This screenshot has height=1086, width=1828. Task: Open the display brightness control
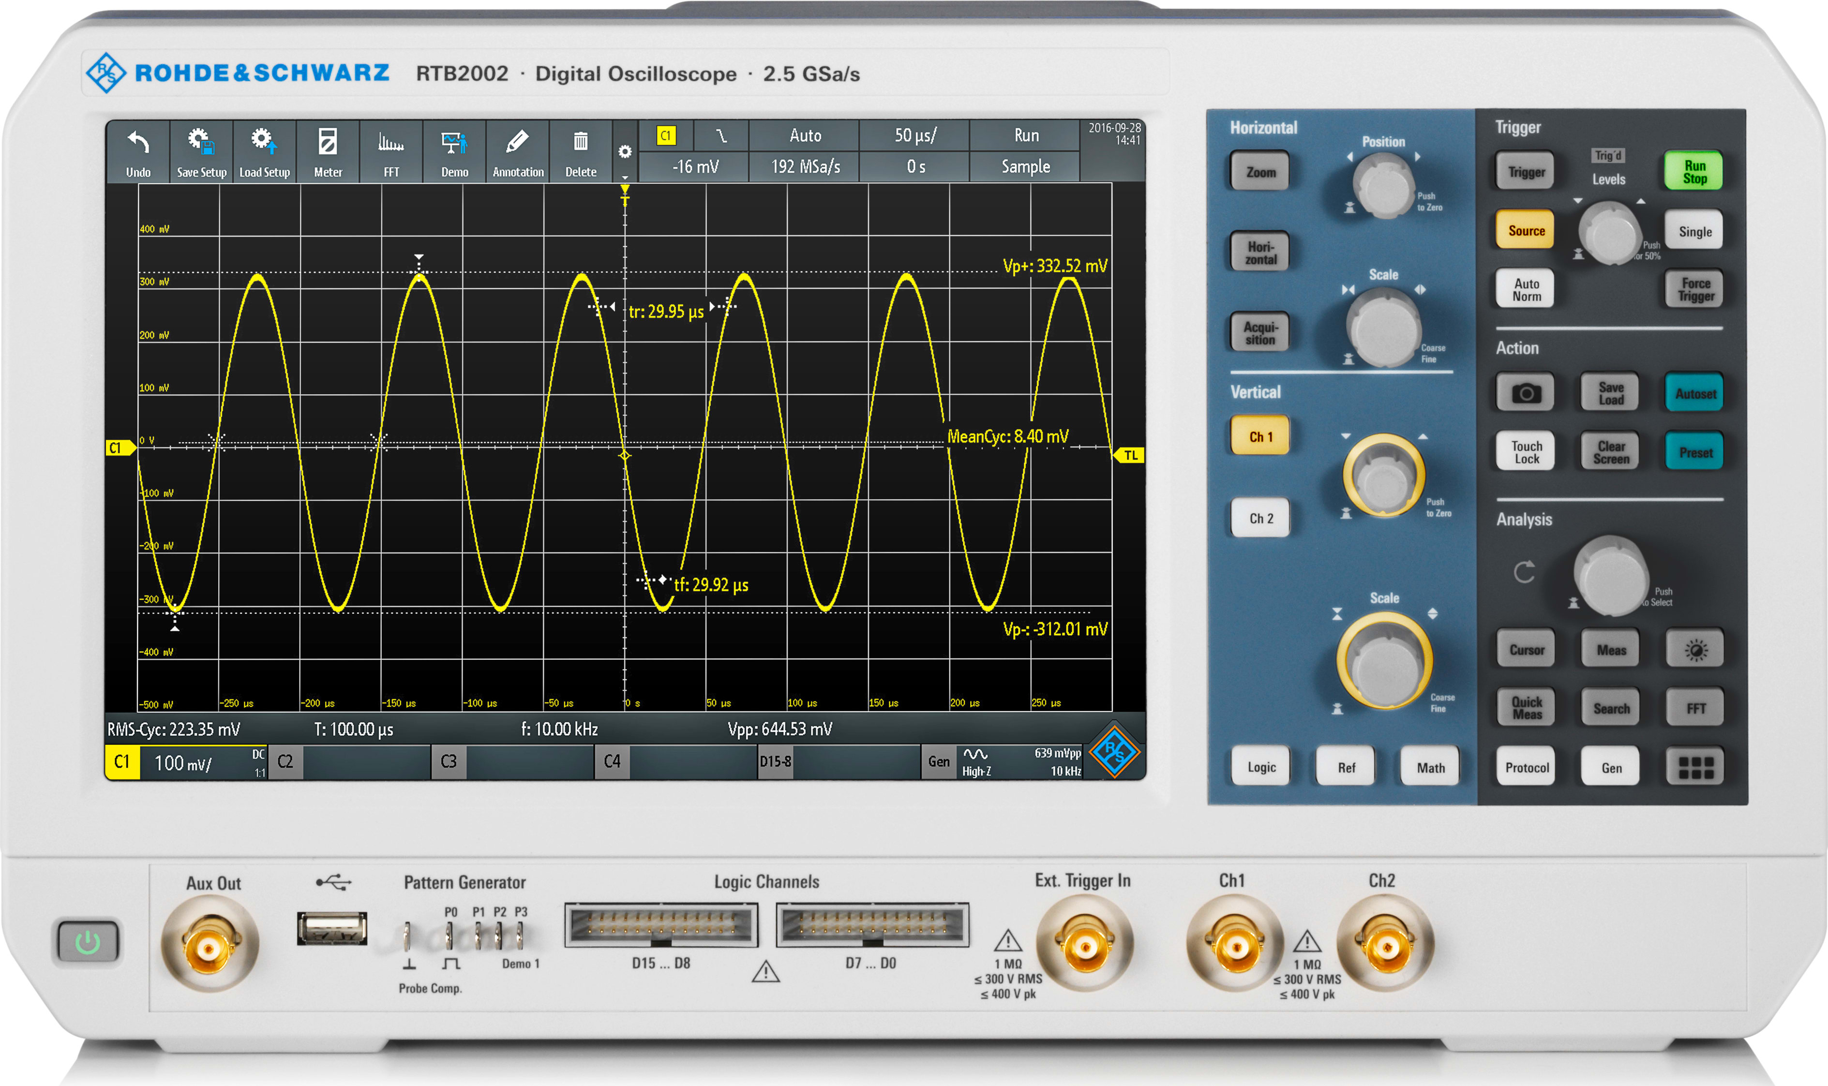coord(1695,648)
